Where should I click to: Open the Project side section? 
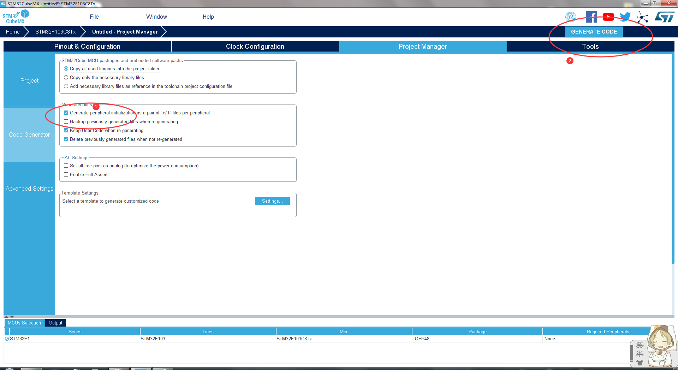[x=29, y=80]
